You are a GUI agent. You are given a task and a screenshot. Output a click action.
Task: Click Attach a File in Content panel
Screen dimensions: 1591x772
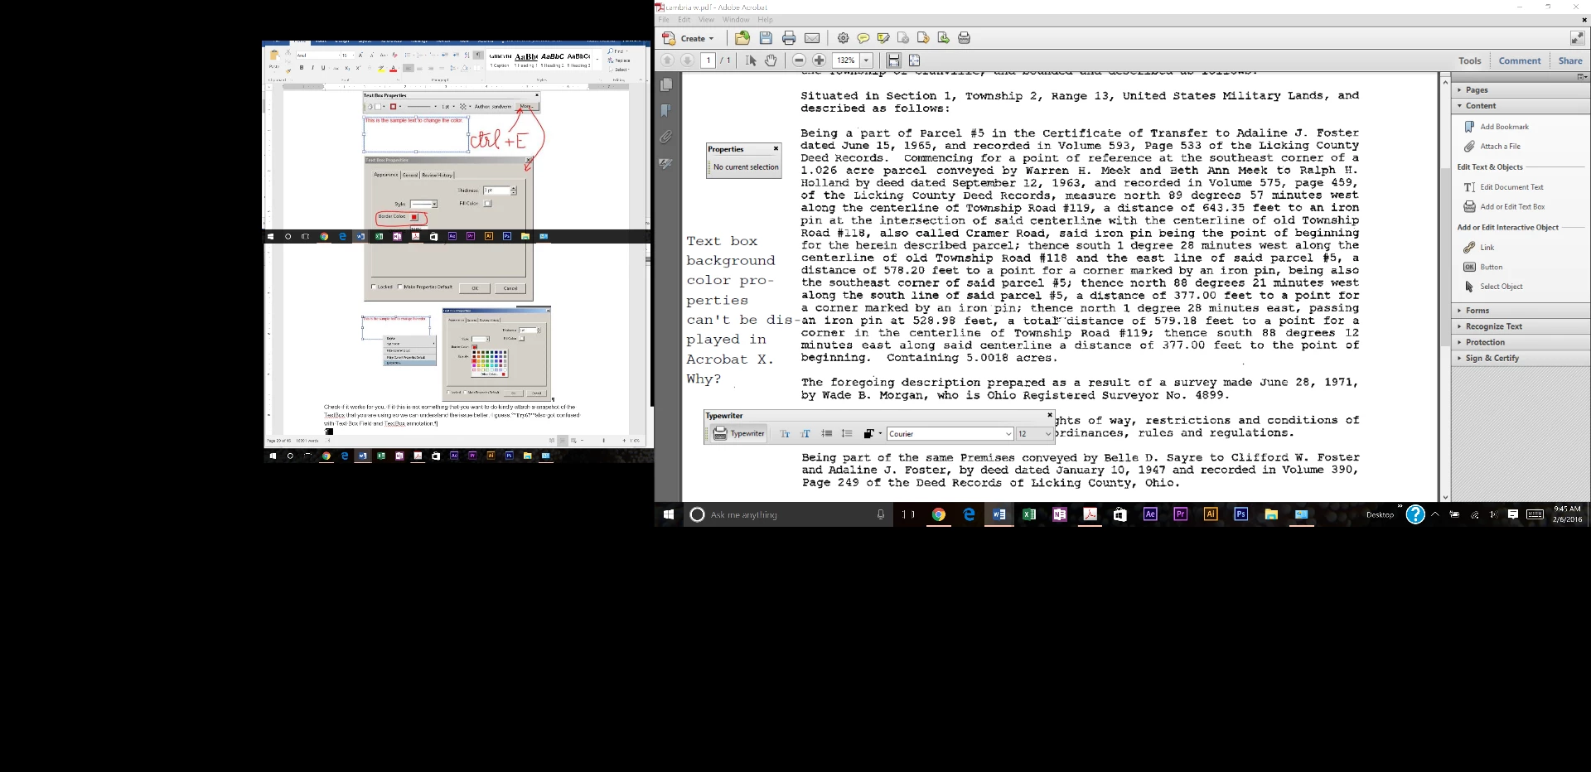1492,147
